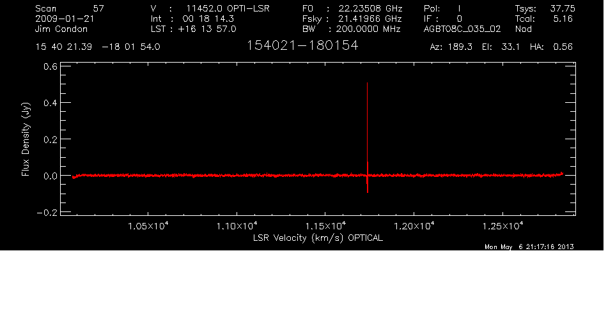
Task: Click the IF: 0 label
Action: 443,19
